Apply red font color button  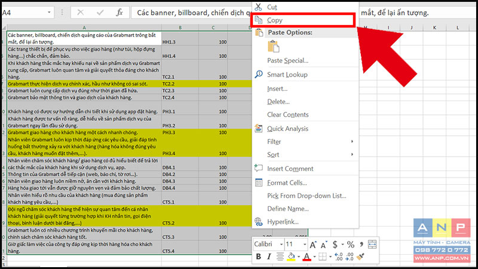tap(307, 257)
